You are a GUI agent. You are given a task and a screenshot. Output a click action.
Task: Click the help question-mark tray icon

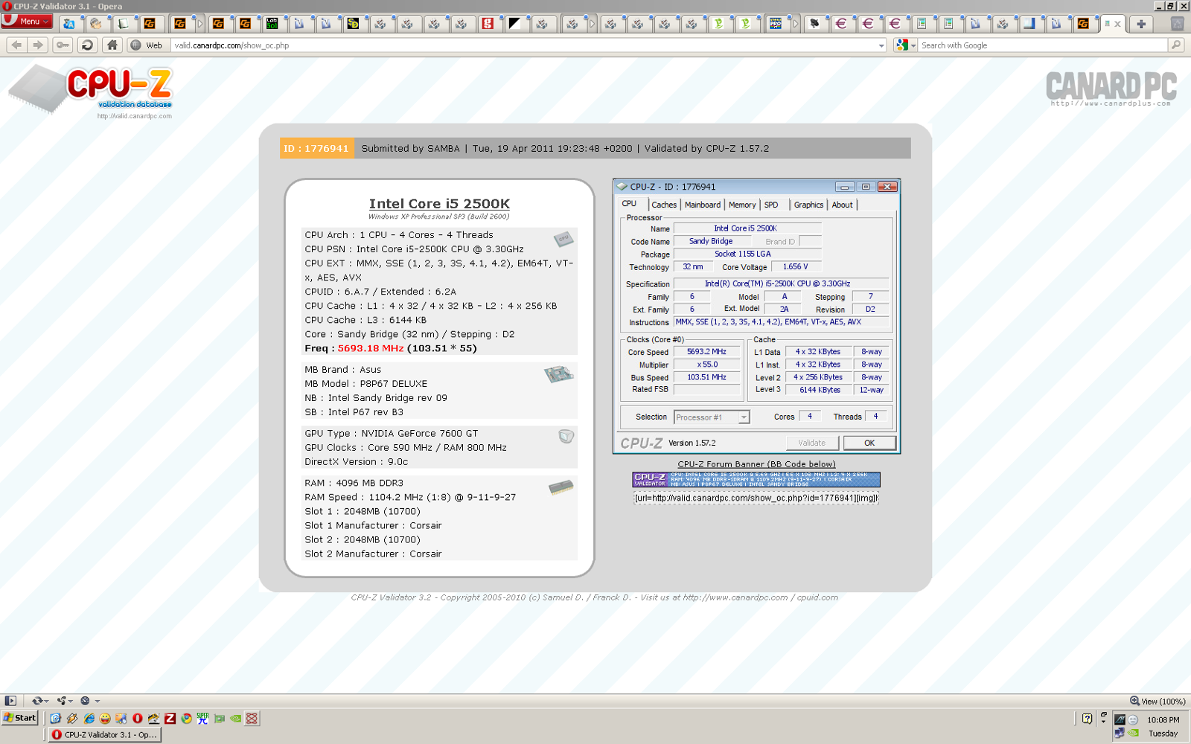click(x=1088, y=719)
